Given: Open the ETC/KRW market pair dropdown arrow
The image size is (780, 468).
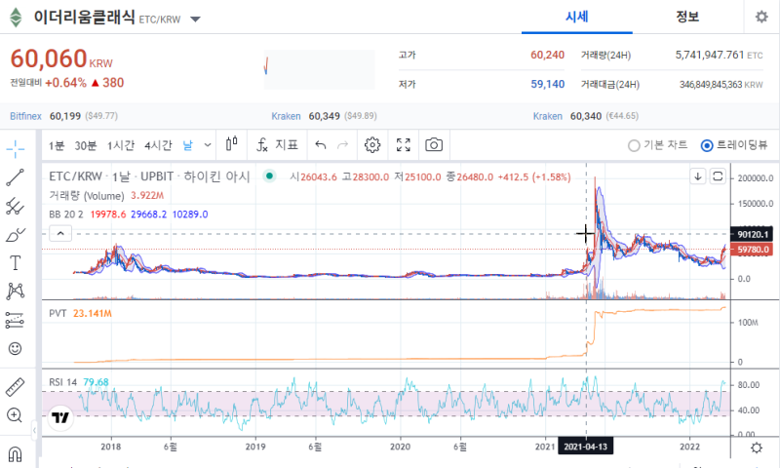Looking at the screenshot, I should pos(196,19).
